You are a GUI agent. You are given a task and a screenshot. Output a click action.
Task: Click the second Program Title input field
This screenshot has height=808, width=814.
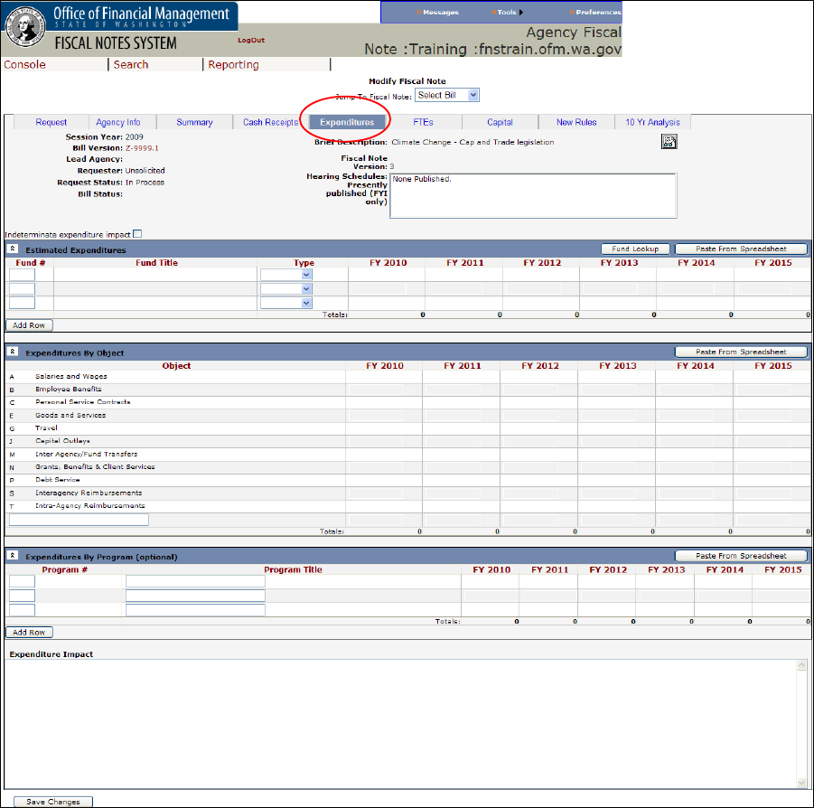click(x=195, y=596)
